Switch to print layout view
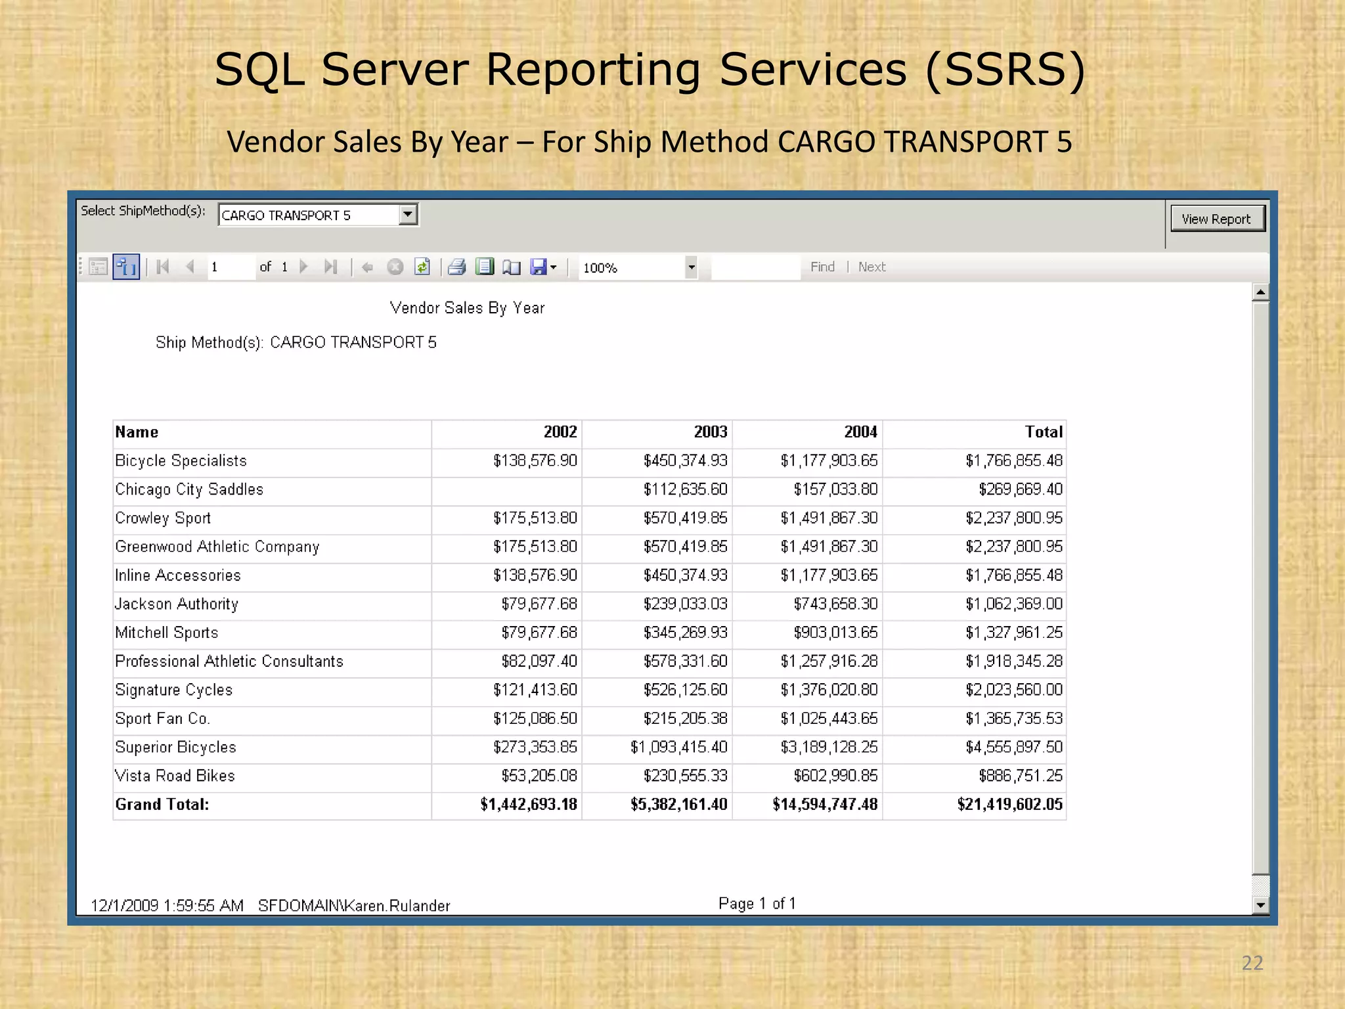The image size is (1345, 1009). [x=485, y=267]
